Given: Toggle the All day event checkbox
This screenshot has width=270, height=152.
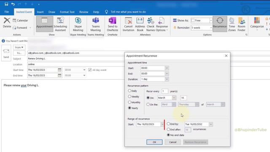Looking at the screenshot, I should click(x=90, y=70).
